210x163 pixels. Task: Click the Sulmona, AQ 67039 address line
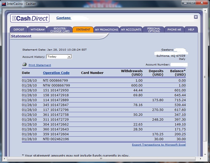[x=171, y=56]
